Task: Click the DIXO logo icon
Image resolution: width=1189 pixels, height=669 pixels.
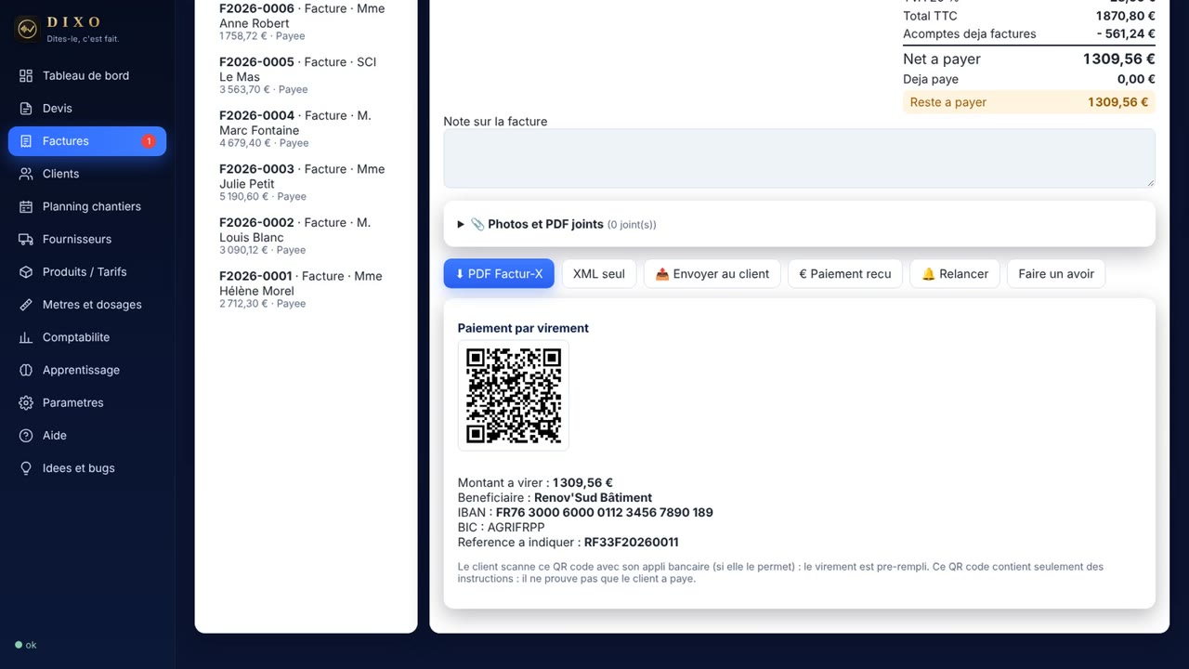Action: [27, 29]
